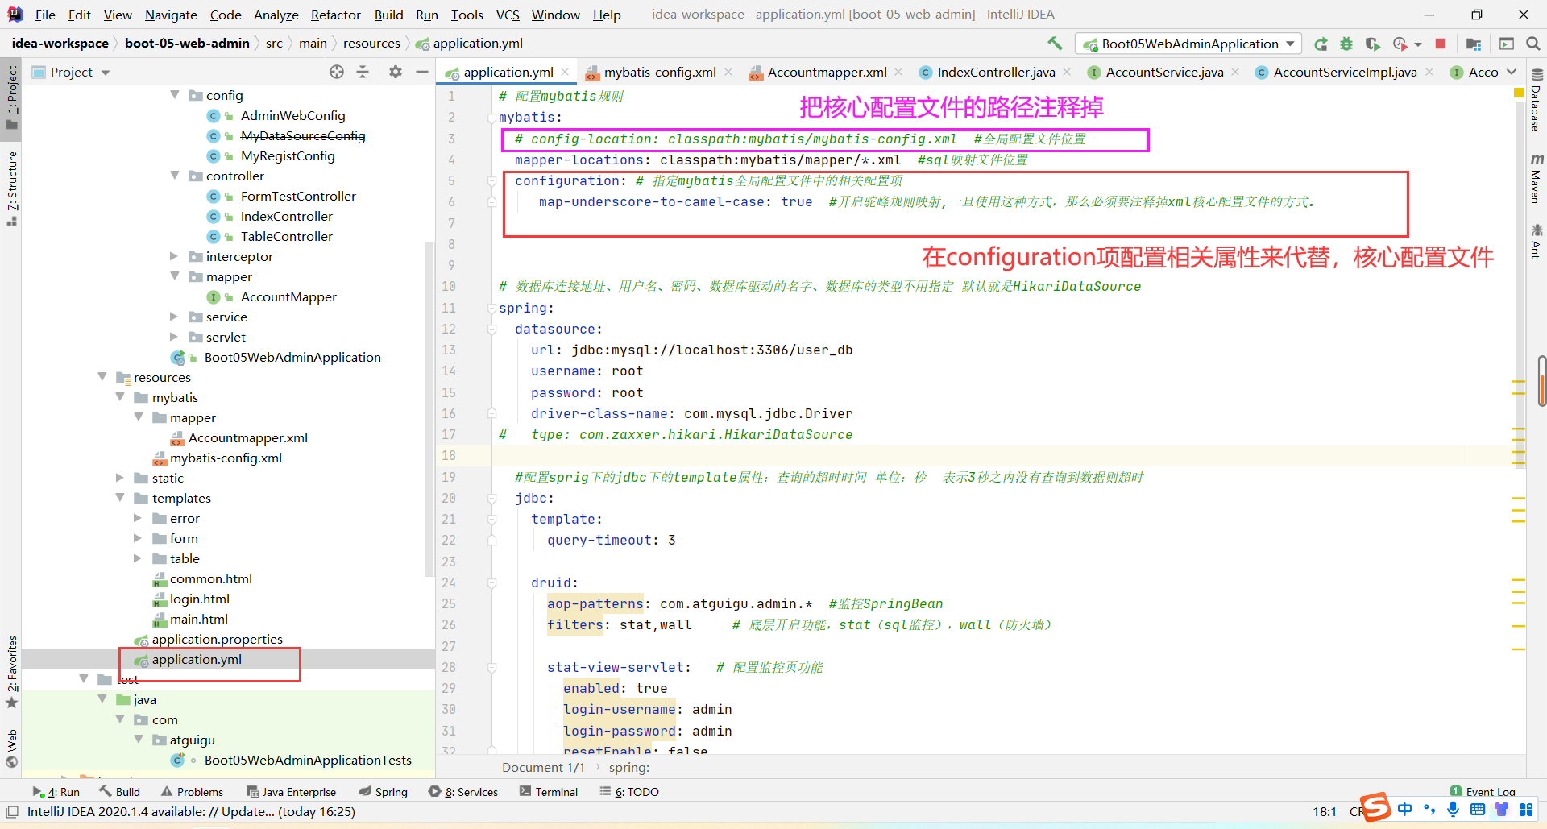Click the Build Project hammer icon
The height and width of the screenshot is (829, 1547).
coord(1055,44)
